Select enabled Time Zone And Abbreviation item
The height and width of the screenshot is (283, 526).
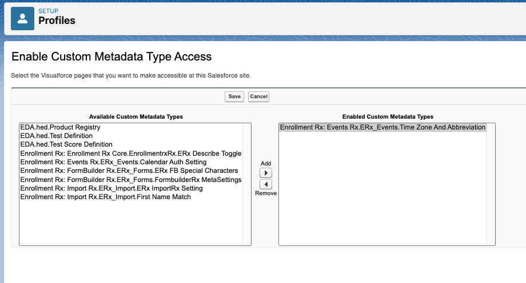(382, 127)
